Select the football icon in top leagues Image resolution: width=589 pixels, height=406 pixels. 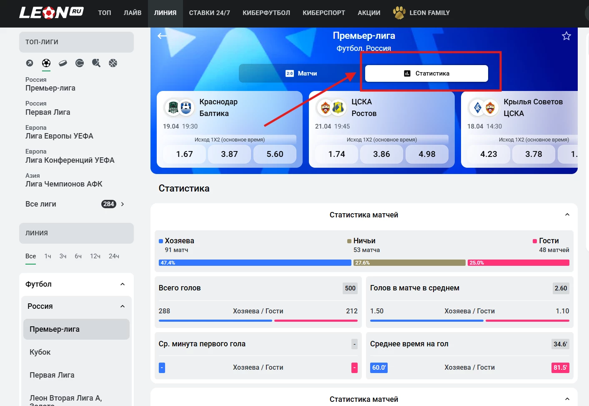click(x=46, y=63)
